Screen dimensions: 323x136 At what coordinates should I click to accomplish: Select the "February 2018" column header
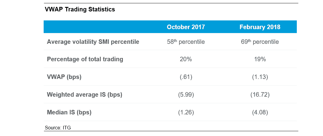pyautogui.click(x=260, y=27)
